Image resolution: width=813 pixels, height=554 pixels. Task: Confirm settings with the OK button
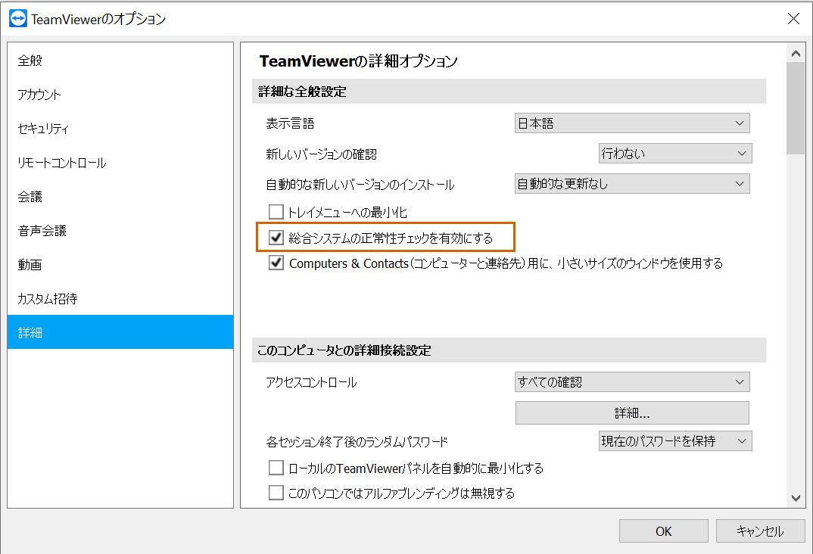pyautogui.click(x=663, y=531)
